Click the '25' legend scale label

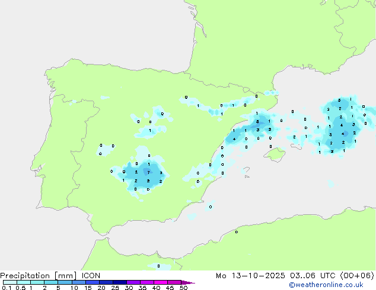[115, 288]
